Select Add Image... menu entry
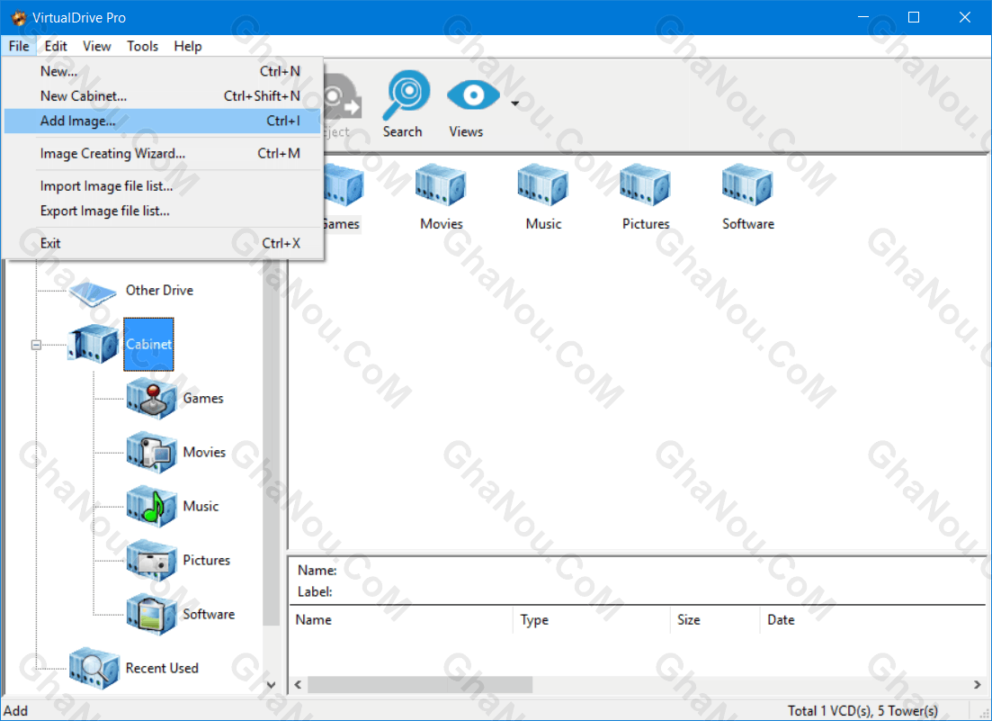The height and width of the screenshot is (721, 992). point(163,121)
